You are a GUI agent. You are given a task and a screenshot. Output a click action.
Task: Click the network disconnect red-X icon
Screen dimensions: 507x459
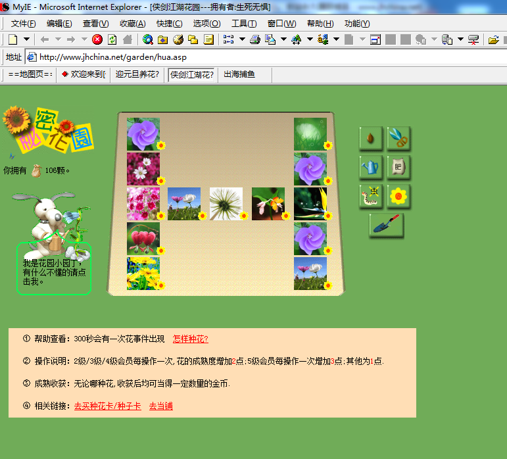[x=473, y=39]
